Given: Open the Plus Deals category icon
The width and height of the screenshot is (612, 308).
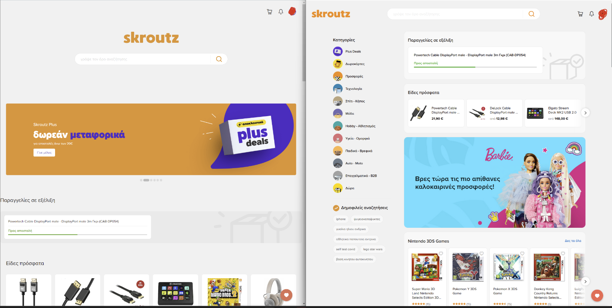Looking at the screenshot, I should click(x=338, y=51).
